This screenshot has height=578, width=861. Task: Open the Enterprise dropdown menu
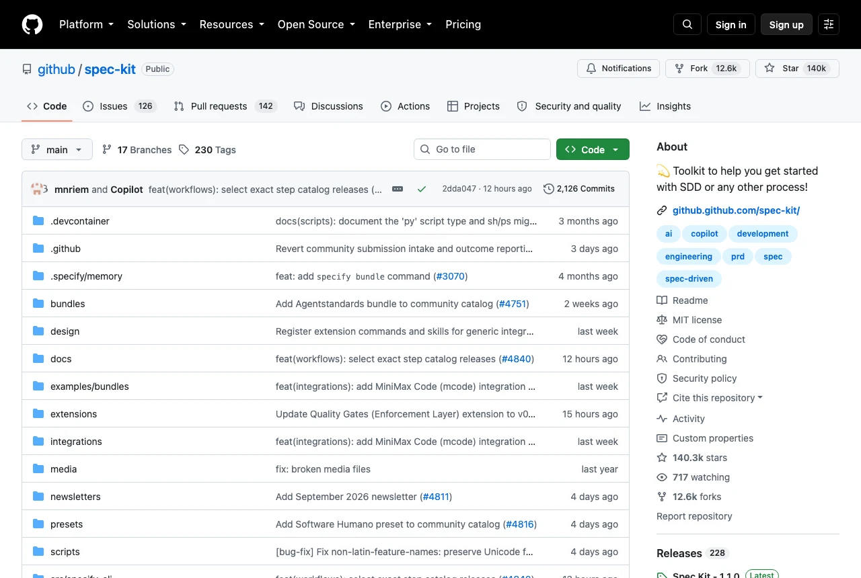pyautogui.click(x=400, y=24)
